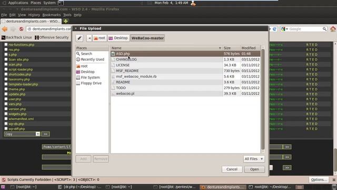Open Firefox Edit menu

(x=12, y=15)
